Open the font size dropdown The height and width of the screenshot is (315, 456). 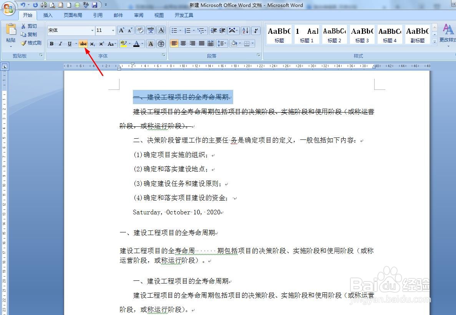113,30
